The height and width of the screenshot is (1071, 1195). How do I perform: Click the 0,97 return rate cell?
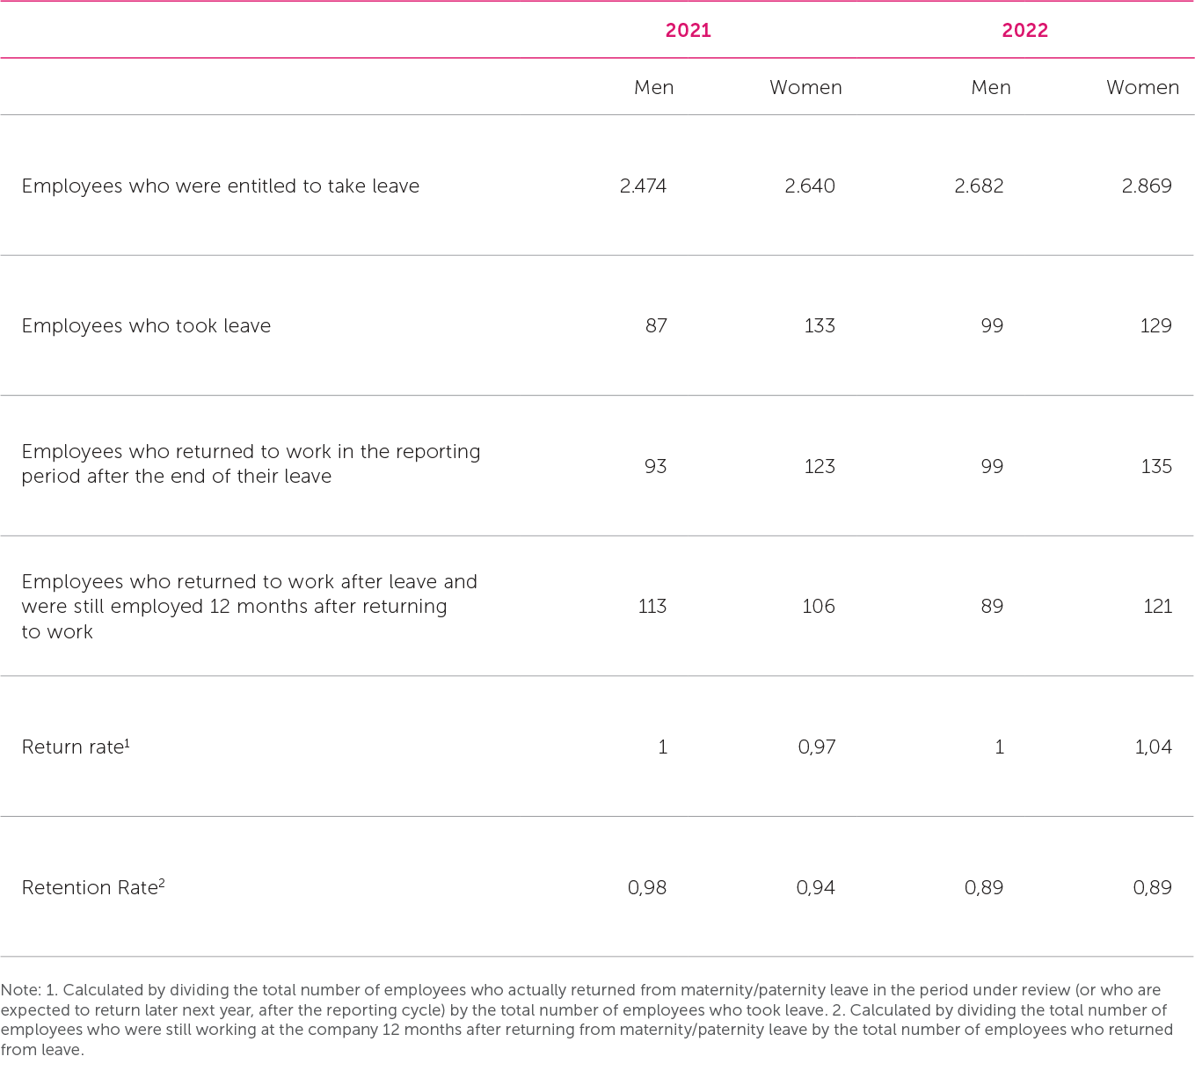click(x=816, y=747)
